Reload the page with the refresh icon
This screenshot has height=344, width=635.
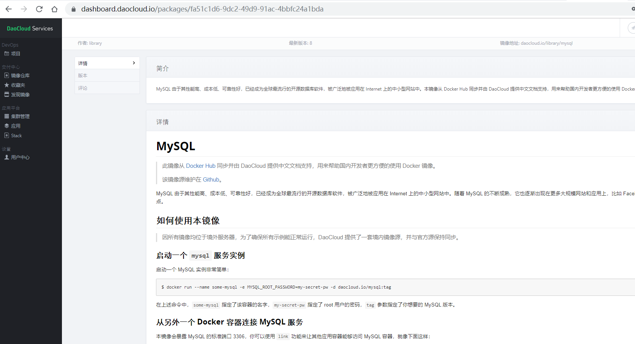coord(39,9)
